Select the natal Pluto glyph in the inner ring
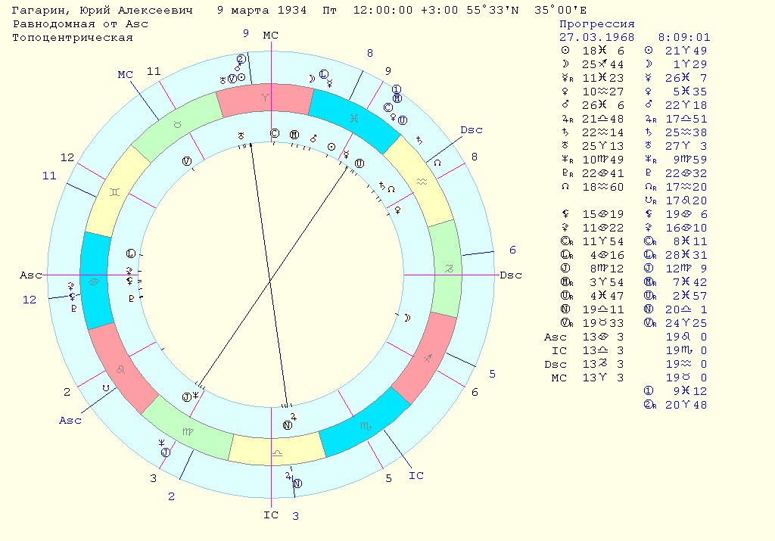Screen dimensions: 775x541 (x=131, y=298)
